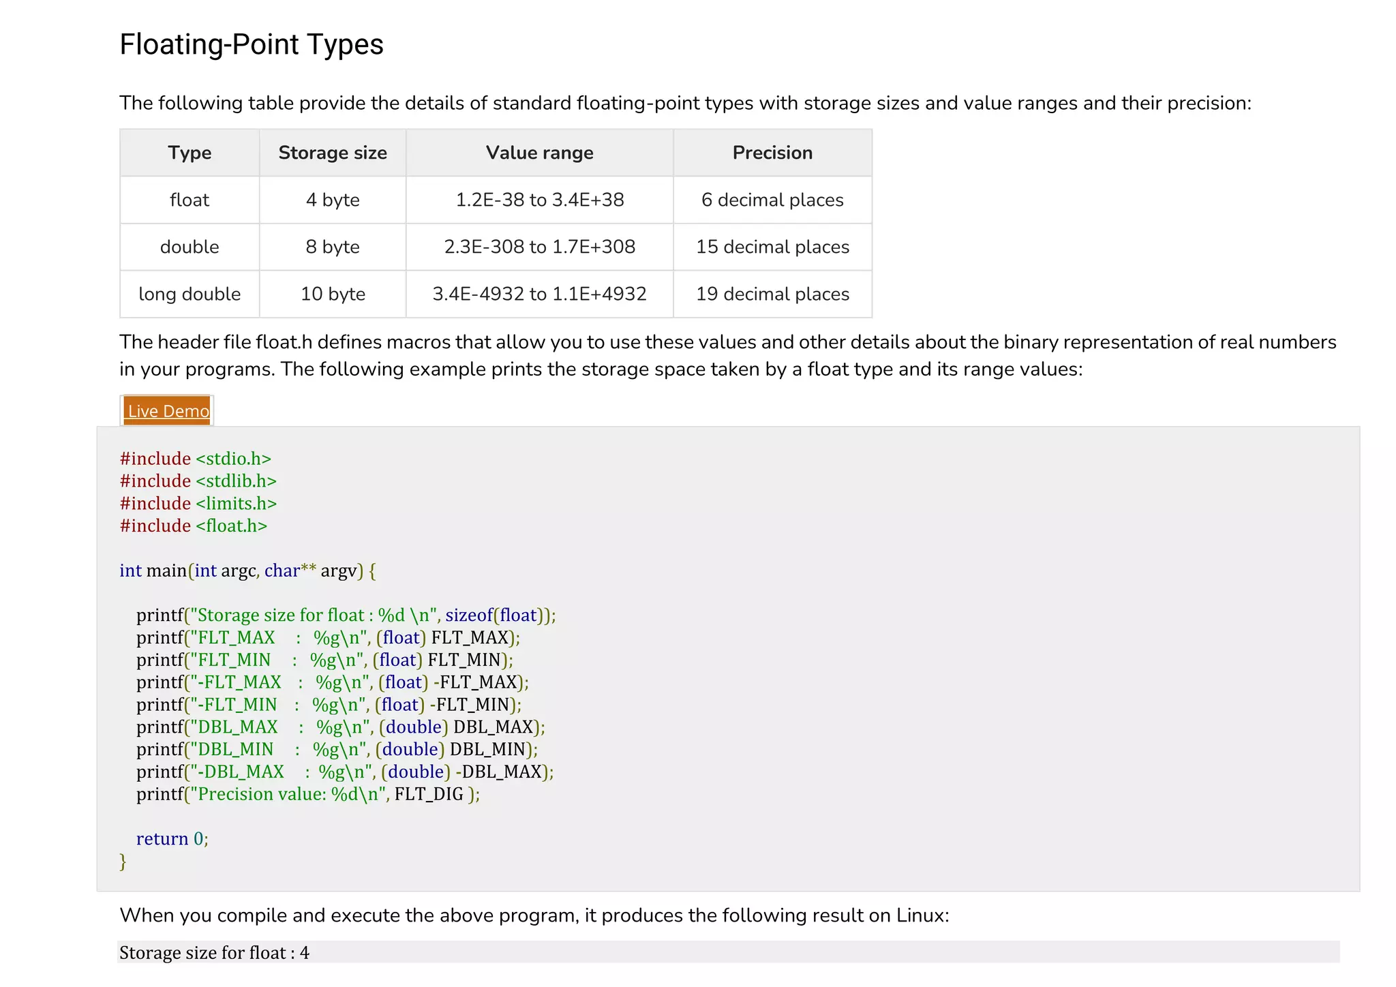Click the printf 'Storage size for float' line
The width and height of the screenshot is (1396, 987).
(346, 616)
